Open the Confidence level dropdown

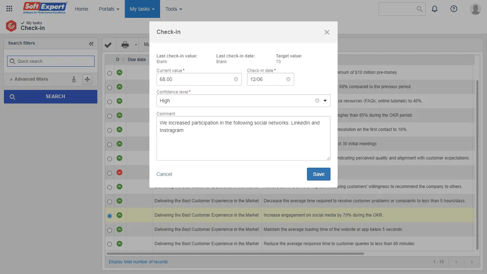tap(325, 101)
